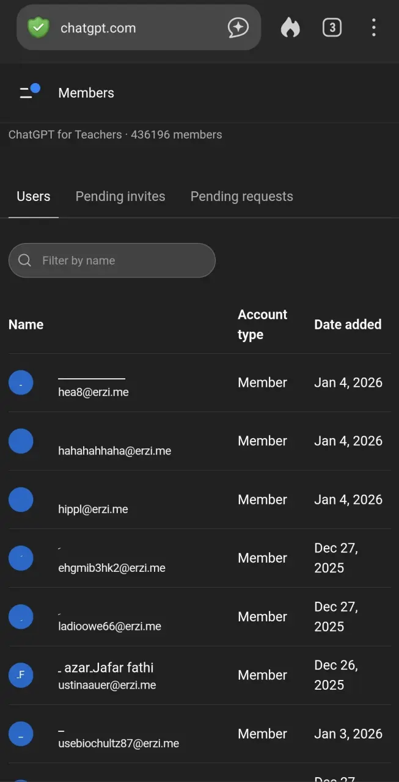This screenshot has width=399, height=782.
Task: Switch to the Pending requests tab
Action: 242,196
